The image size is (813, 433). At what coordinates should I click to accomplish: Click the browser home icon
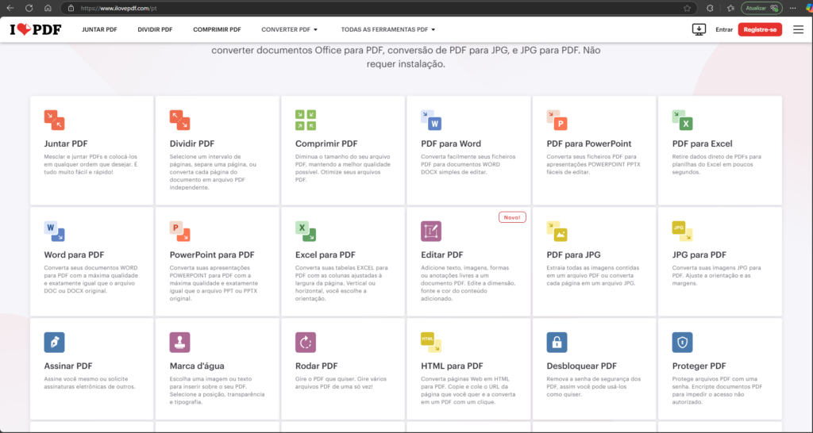[x=48, y=8]
